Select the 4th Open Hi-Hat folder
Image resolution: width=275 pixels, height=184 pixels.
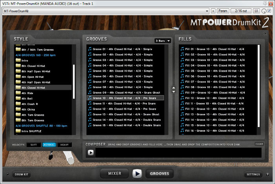[30, 77]
